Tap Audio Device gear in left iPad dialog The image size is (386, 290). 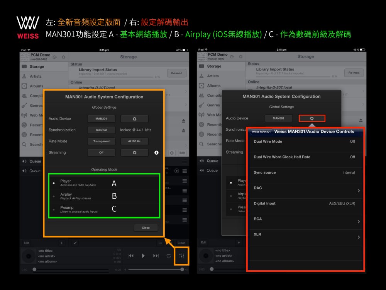(x=134, y=119)
